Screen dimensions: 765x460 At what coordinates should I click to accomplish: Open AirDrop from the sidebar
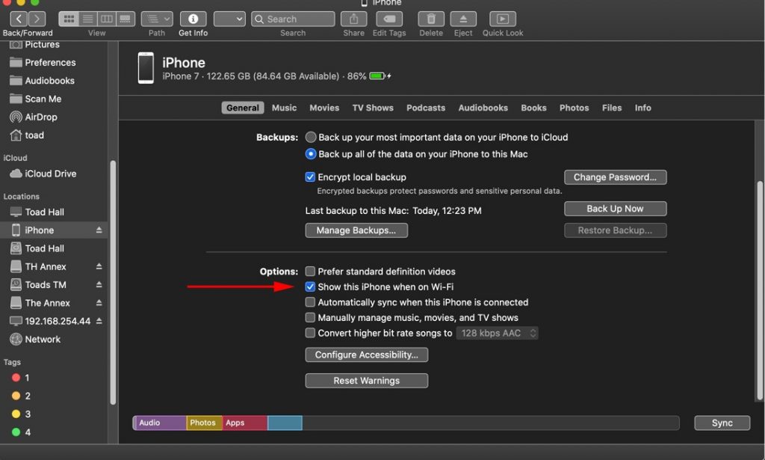[x=40, y=117]
